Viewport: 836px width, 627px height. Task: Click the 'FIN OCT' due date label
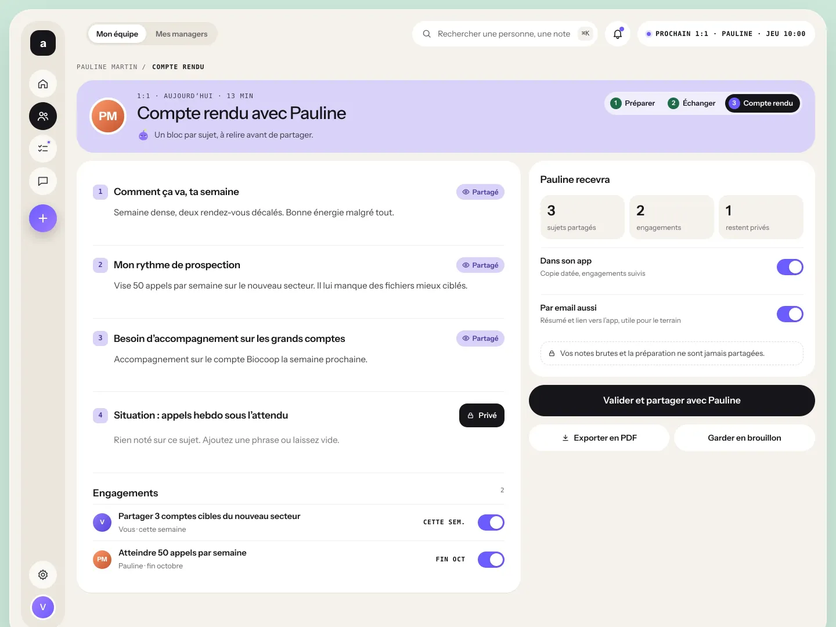(x=451, y=560)
